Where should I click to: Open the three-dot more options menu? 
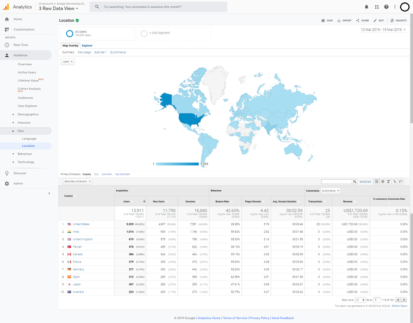pyautogui.click(x=395, y=7)
